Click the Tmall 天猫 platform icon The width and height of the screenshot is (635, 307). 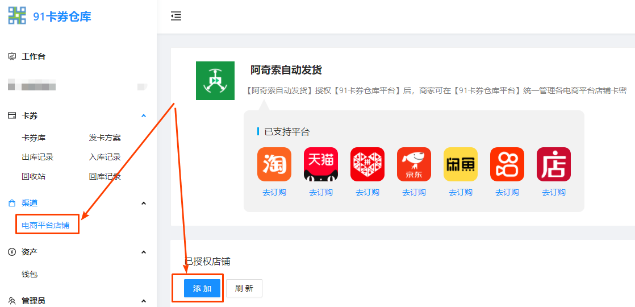[x=321, y=164]
